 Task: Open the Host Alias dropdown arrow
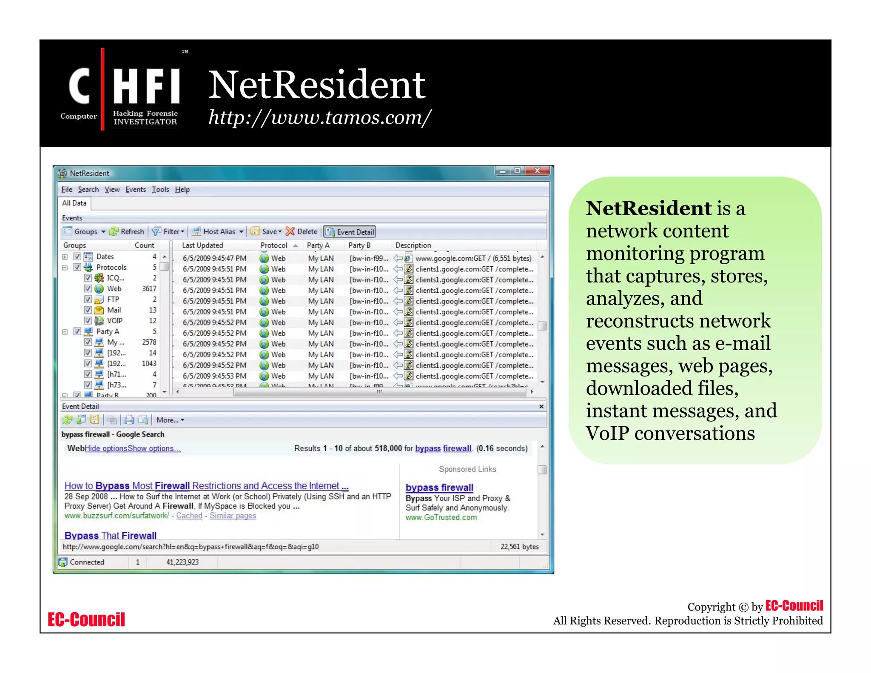241,232
